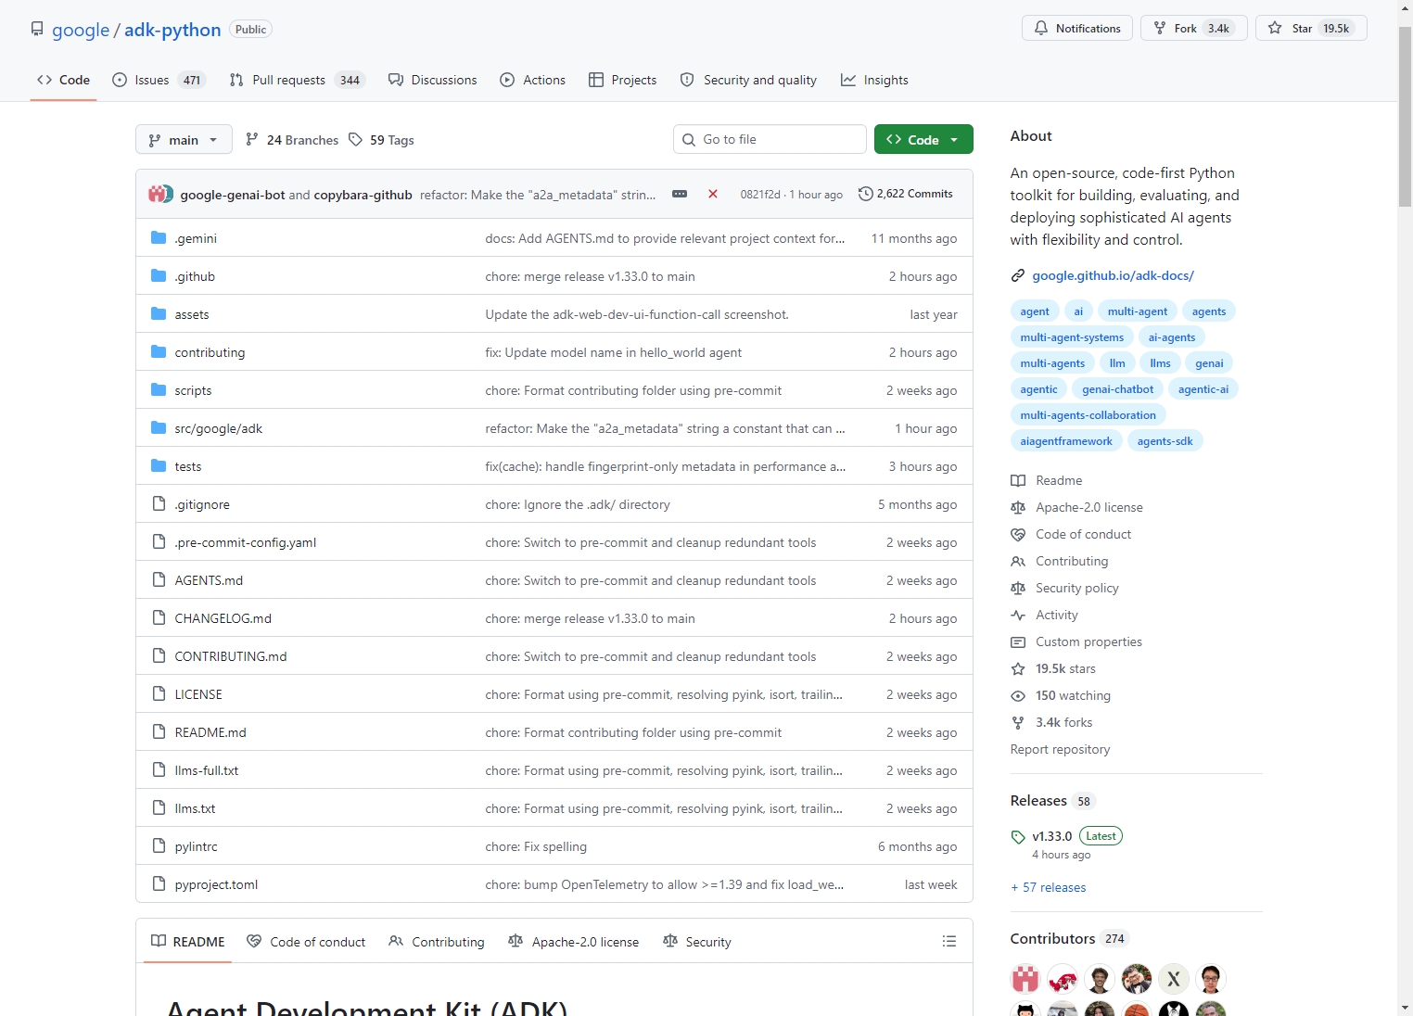Viewport: 1413px width, 1016px height.
Task: Click the Notifications bell button
Action: 1077,29
